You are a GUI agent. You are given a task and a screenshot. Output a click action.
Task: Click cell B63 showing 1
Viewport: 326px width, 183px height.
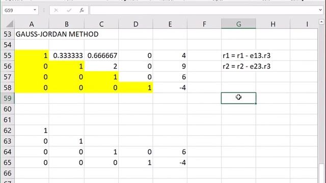(67, 141)
